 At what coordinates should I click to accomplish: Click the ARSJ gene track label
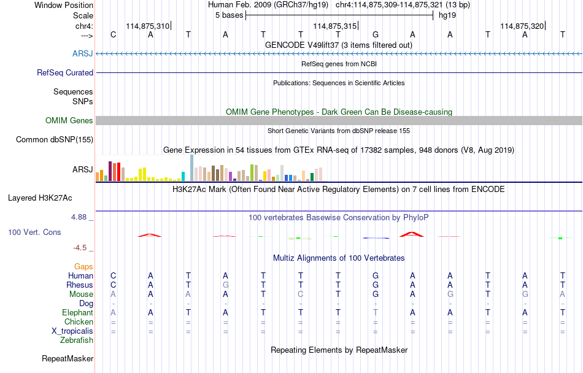83,53
